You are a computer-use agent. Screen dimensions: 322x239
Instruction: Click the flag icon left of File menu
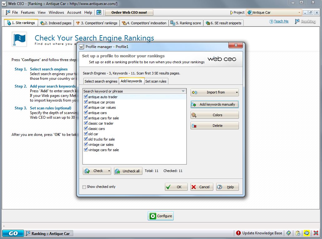8,12
